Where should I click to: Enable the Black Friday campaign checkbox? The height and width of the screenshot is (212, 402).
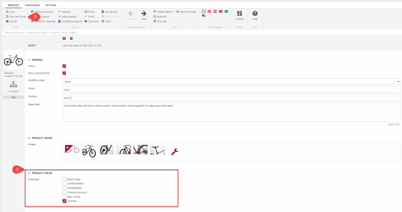pyautogui.click(x=64, y=179)
